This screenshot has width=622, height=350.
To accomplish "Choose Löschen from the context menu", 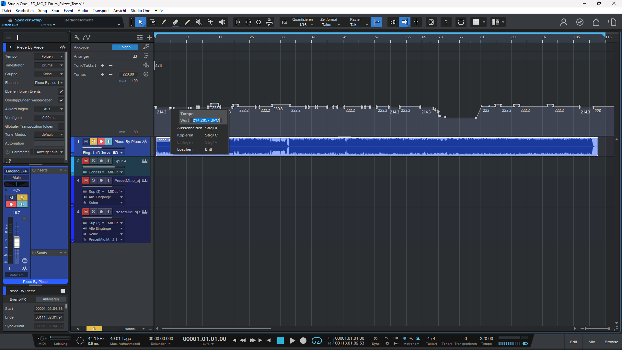I will 185,149.
